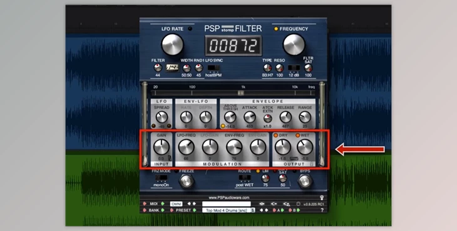Image resolution: width=457 pixels, height=231 pixels.
Task: Click the WIDTH knob showing 50:50
Action: [187, 68]
